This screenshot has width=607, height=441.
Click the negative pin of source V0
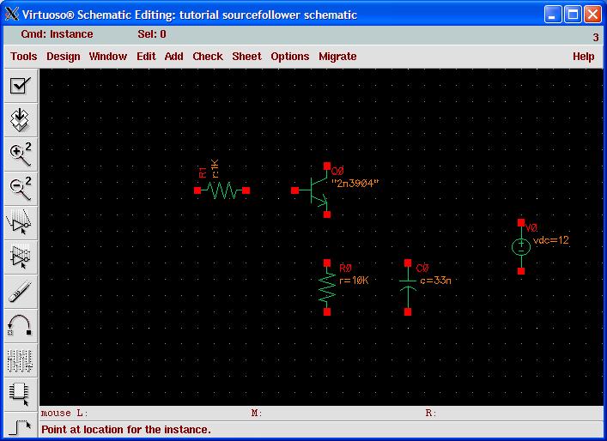521,271
